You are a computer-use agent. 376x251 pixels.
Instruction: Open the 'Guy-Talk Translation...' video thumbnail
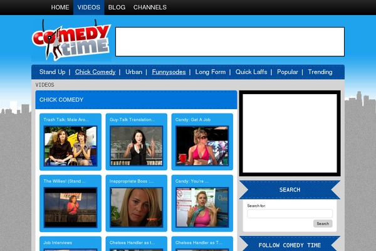coord(137,146)
